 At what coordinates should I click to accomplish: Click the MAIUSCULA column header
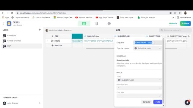point(98,36)
